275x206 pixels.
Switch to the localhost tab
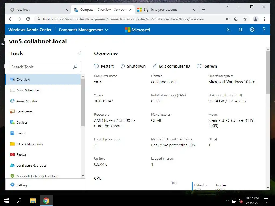(37, 9)
